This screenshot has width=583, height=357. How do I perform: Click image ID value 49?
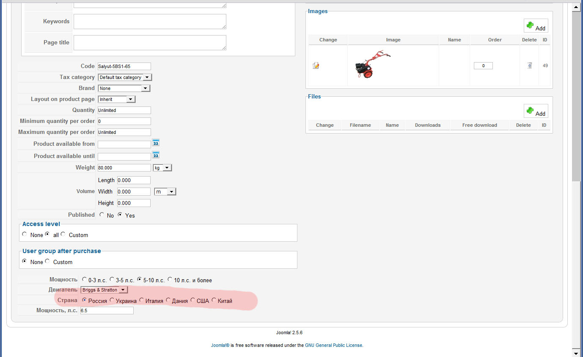545,65
